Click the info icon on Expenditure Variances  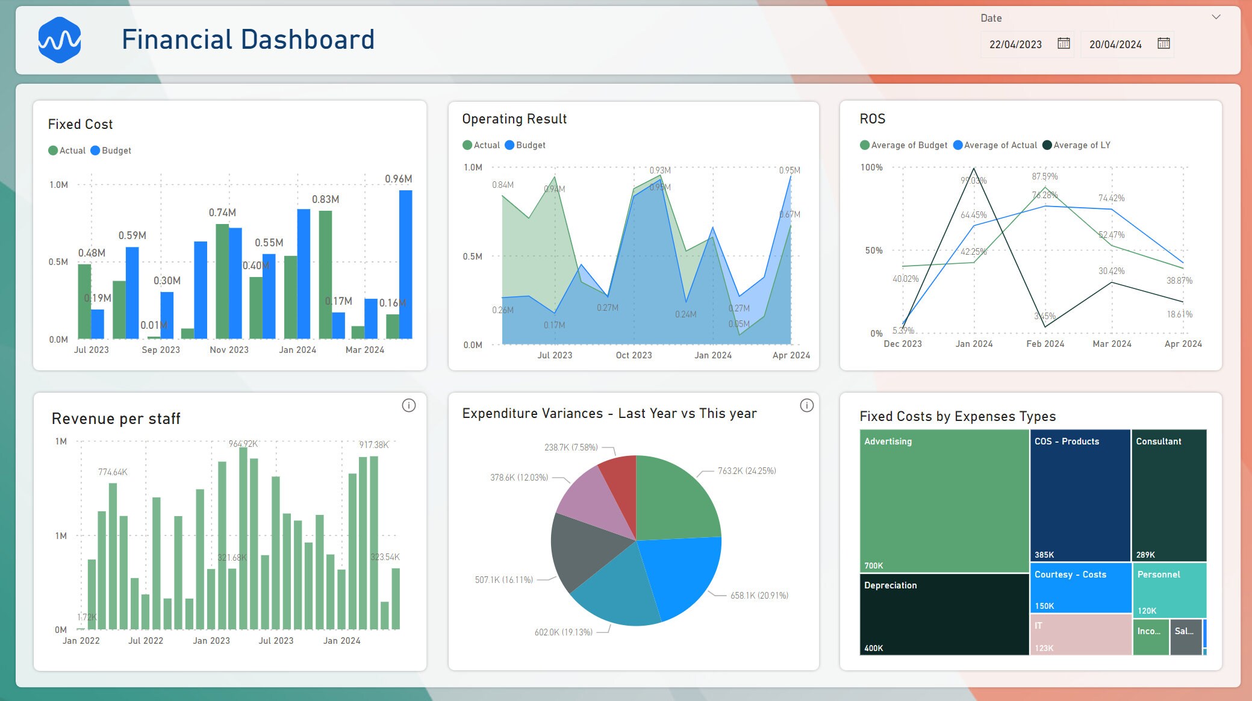pyautogui.click(x=806, y=405)
